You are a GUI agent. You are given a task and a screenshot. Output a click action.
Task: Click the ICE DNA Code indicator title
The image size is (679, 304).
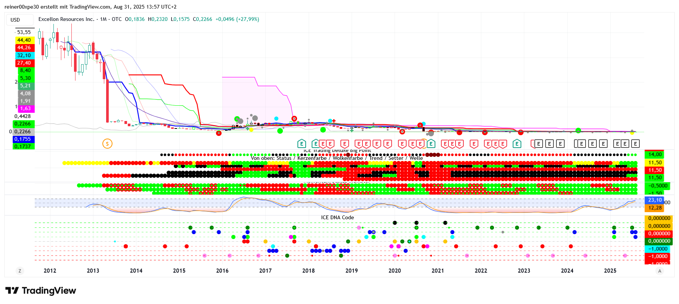pyautogui.click(x=337, y=217)
